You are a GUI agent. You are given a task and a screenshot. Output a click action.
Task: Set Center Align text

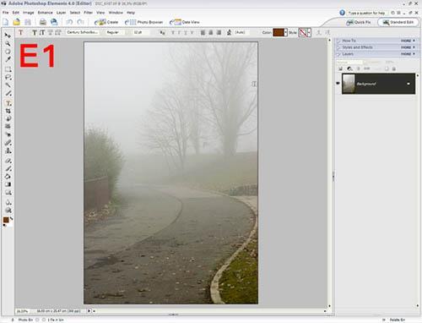tap(210, 33)
